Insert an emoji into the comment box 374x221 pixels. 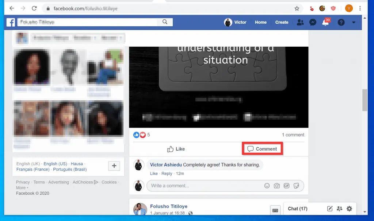[x=267, y=186]
